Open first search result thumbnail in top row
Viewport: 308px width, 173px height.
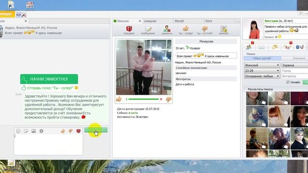pyautogui.click(x=257, y=99)
